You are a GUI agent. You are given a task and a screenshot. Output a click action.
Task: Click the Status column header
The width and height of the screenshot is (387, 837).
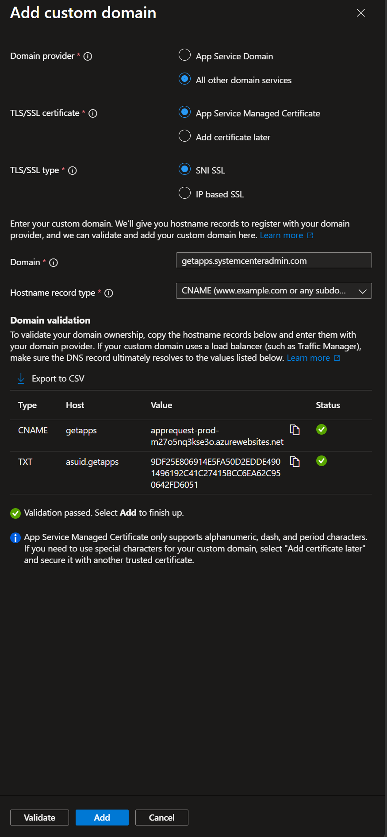(x=328, y=405)
